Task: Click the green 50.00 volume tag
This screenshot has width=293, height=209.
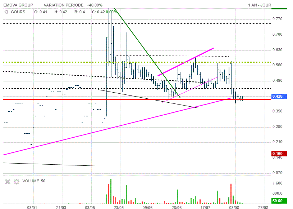Action: (x=279, y=201)
